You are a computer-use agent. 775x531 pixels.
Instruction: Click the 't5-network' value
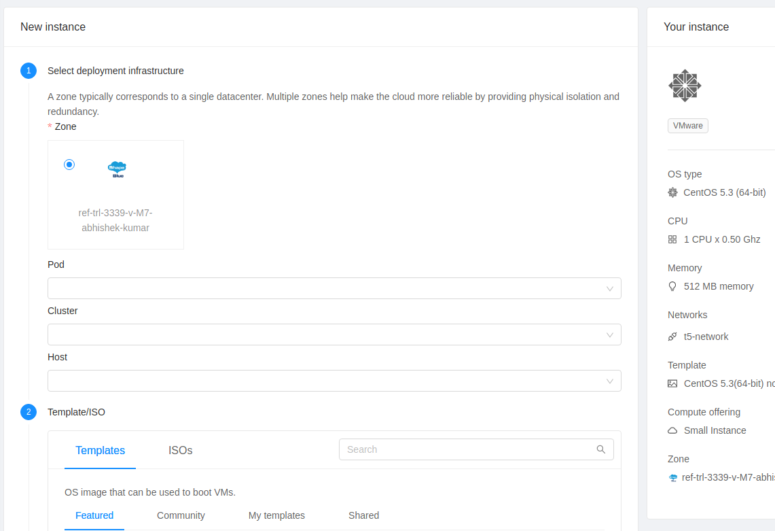(x=706, y=337)
